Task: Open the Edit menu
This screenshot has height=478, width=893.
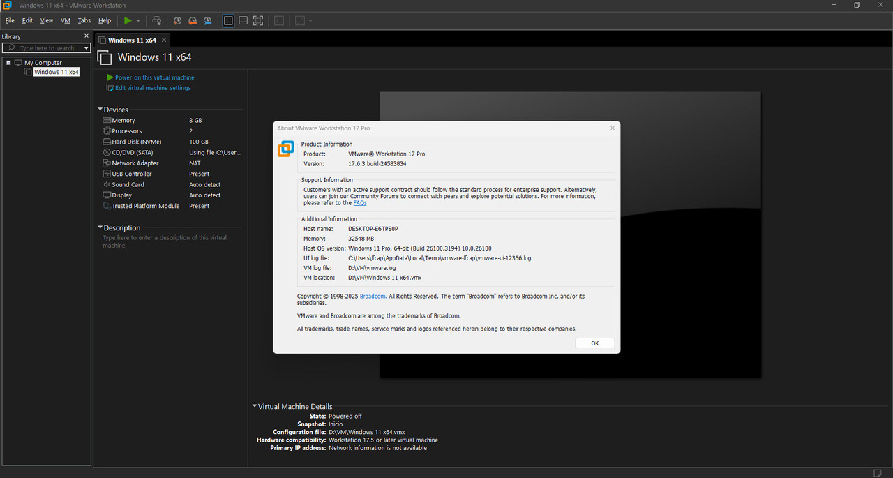Action: 27,21
